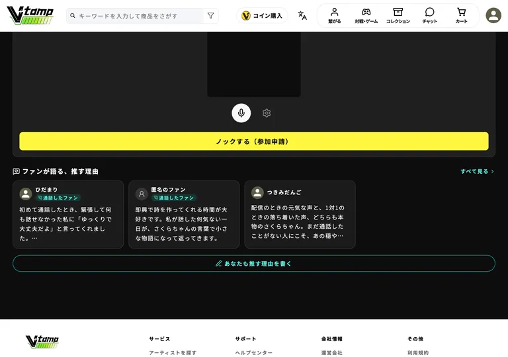
Task: Click the サービス footer heading
Action: tap(159, 339)
